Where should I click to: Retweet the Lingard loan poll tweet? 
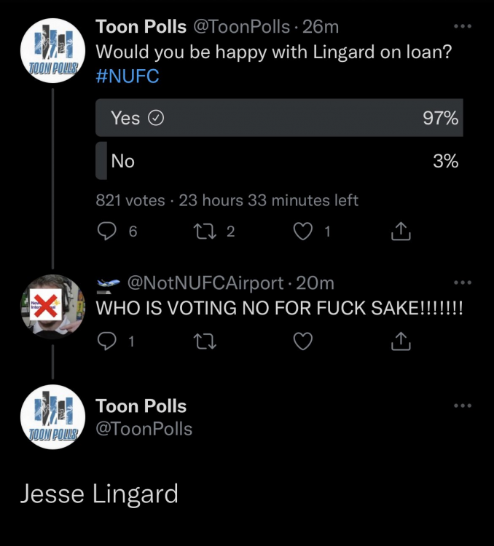click(x=205, y=232)
